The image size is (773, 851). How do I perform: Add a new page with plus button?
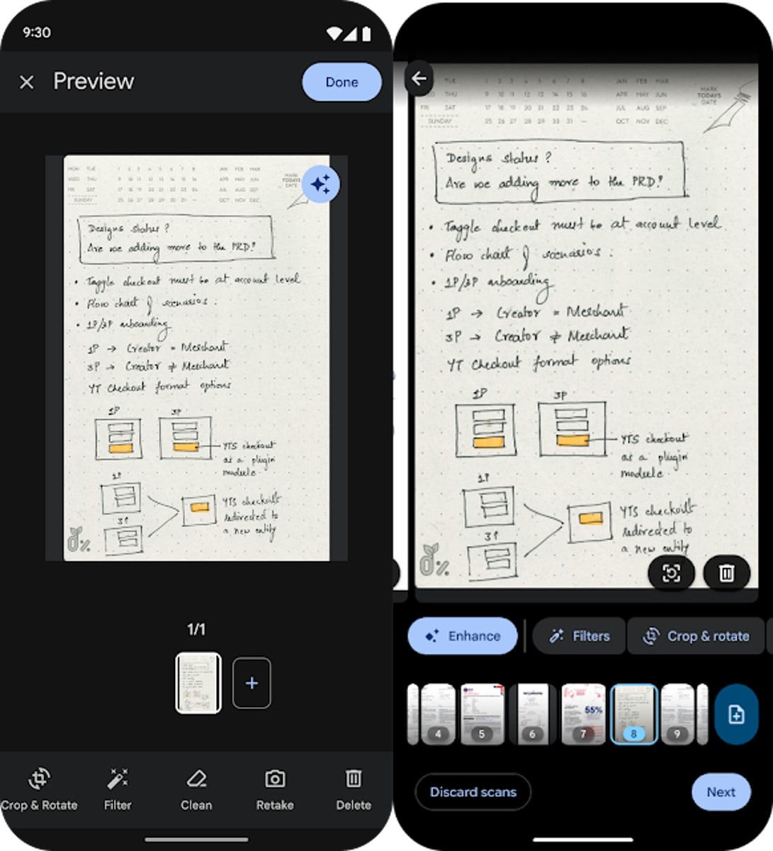[x=252, y=683]
